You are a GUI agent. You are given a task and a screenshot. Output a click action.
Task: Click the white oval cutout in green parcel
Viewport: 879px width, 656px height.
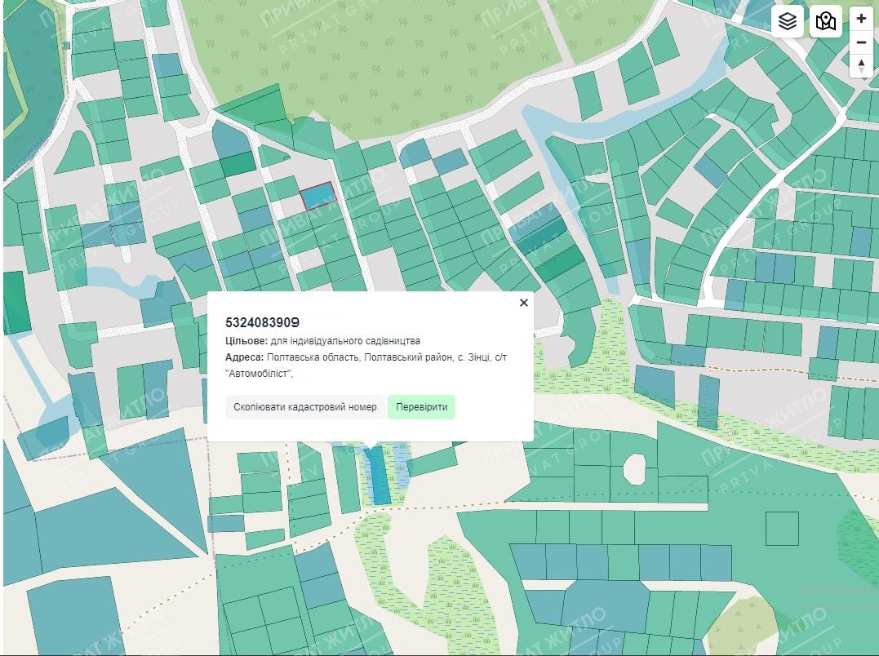(634, 468)
